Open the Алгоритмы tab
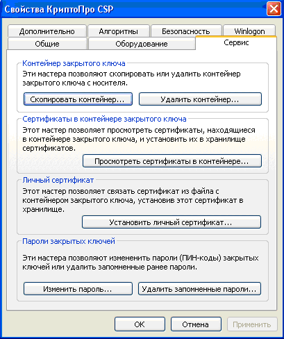The width and height of the screenshot is (284, 339). tap(119, 31)
